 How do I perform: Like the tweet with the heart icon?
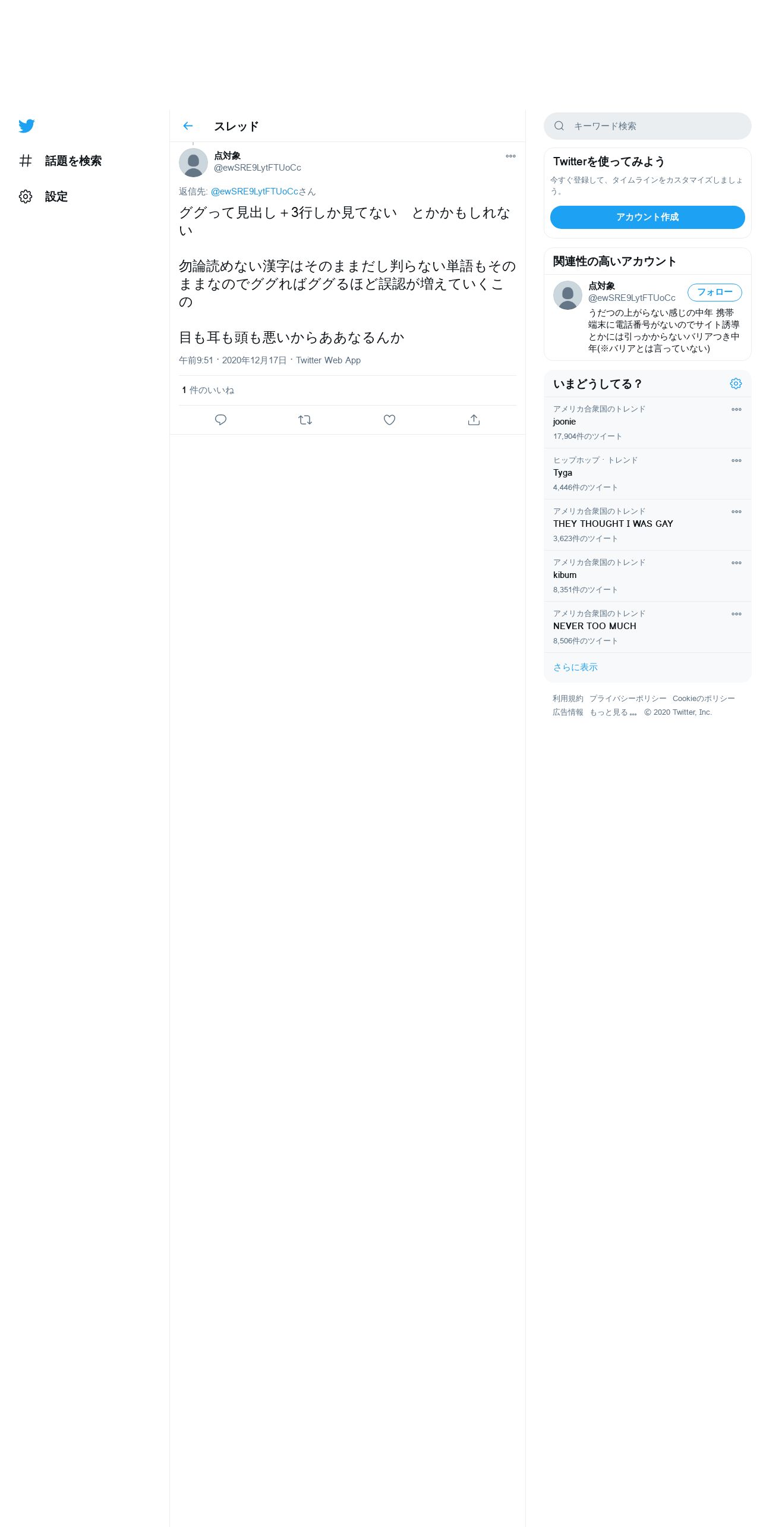tap(389, 420)
